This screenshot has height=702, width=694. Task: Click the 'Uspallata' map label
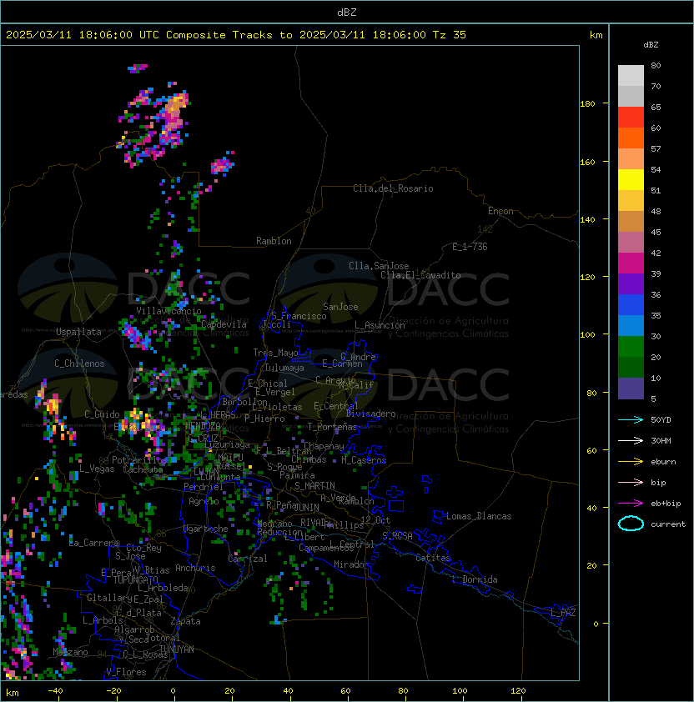[x=78, y=332]
